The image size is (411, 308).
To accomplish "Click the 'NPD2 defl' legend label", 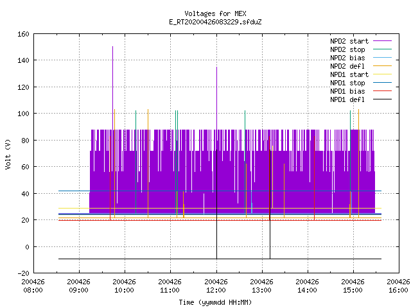I will coord(347,66).
